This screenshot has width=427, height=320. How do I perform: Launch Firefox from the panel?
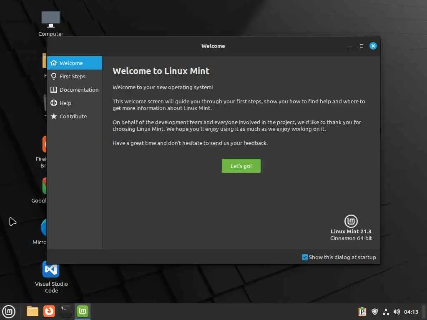[49, 311]
